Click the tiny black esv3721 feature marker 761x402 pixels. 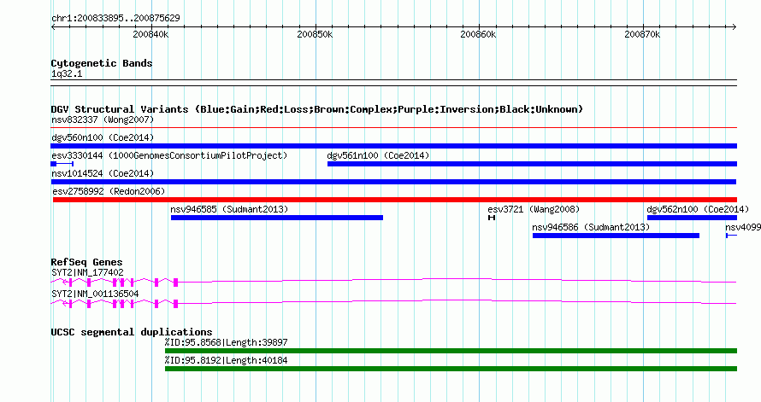pyautogui.click(x=492, y=218)
